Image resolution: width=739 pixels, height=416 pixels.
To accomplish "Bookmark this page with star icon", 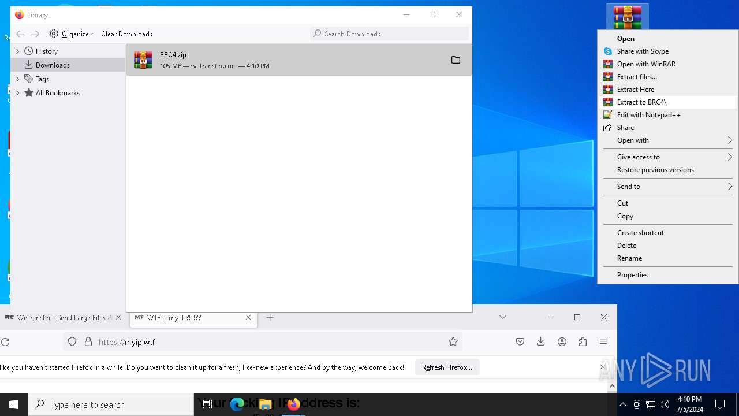I will pyautogui.click(x=453, y=342).
